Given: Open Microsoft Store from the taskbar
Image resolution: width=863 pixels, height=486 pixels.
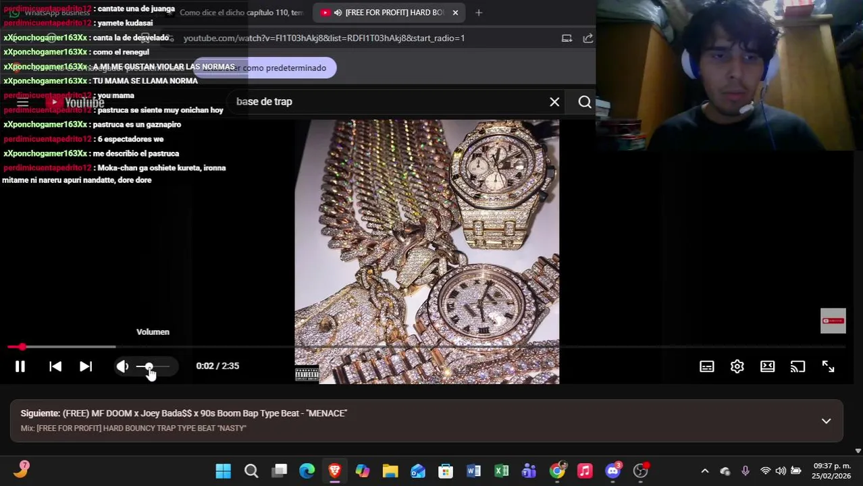Looking at the screenshot, I should click(446, 471).
